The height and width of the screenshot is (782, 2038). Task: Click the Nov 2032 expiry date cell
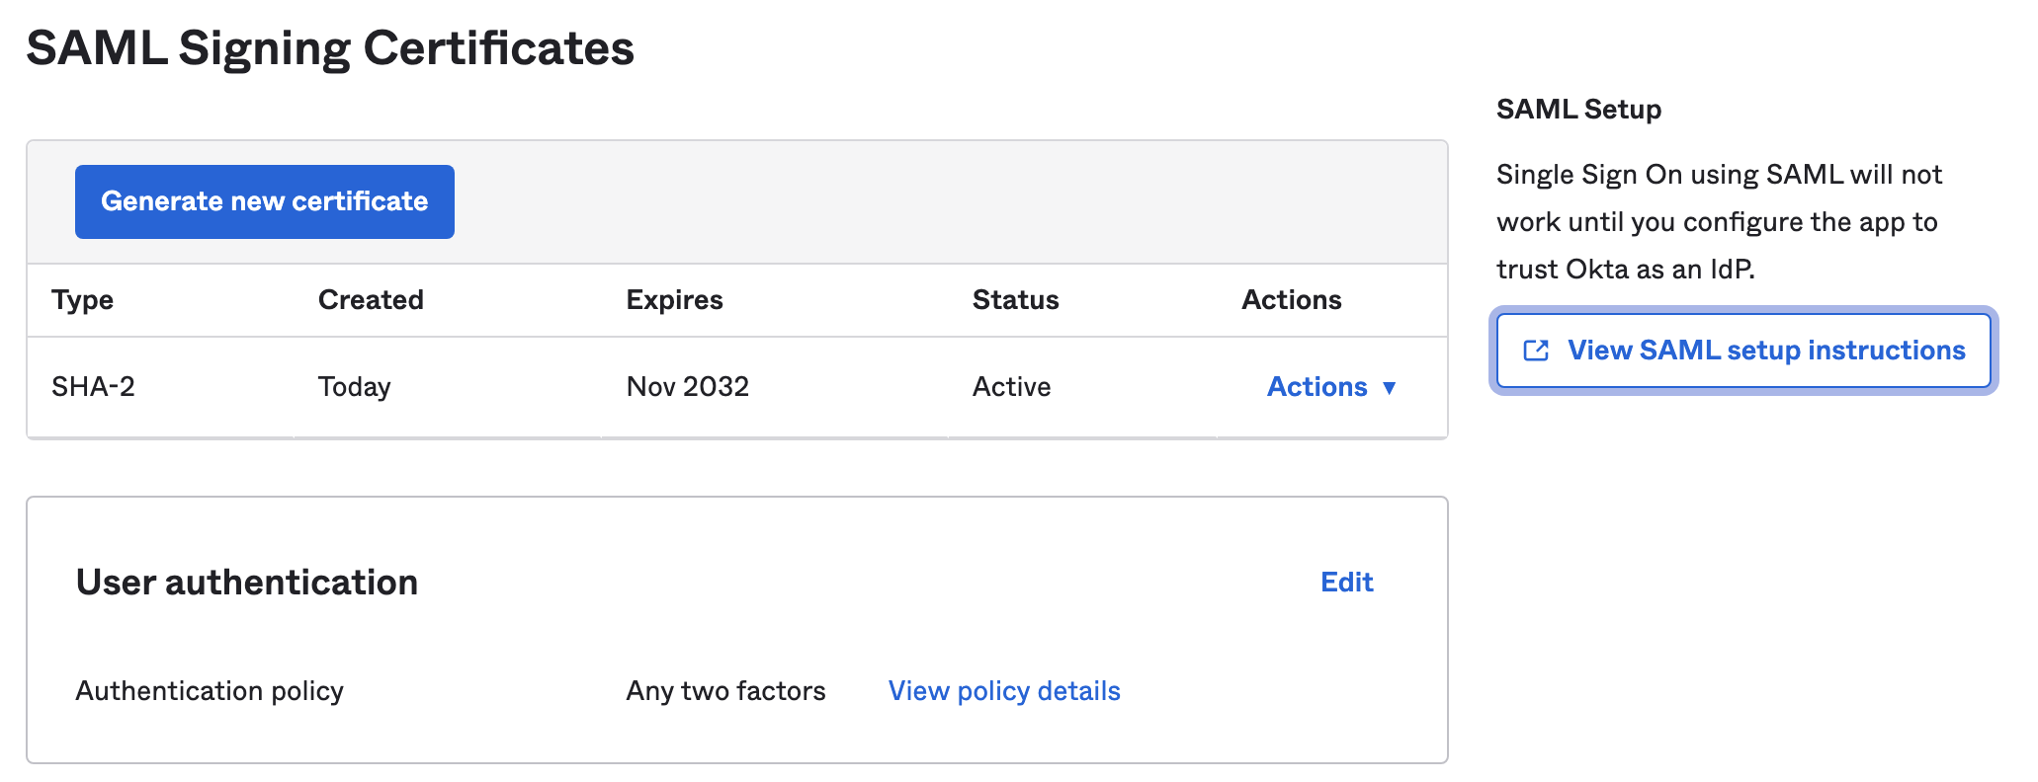pyautogui.click(x=688, y=387)
